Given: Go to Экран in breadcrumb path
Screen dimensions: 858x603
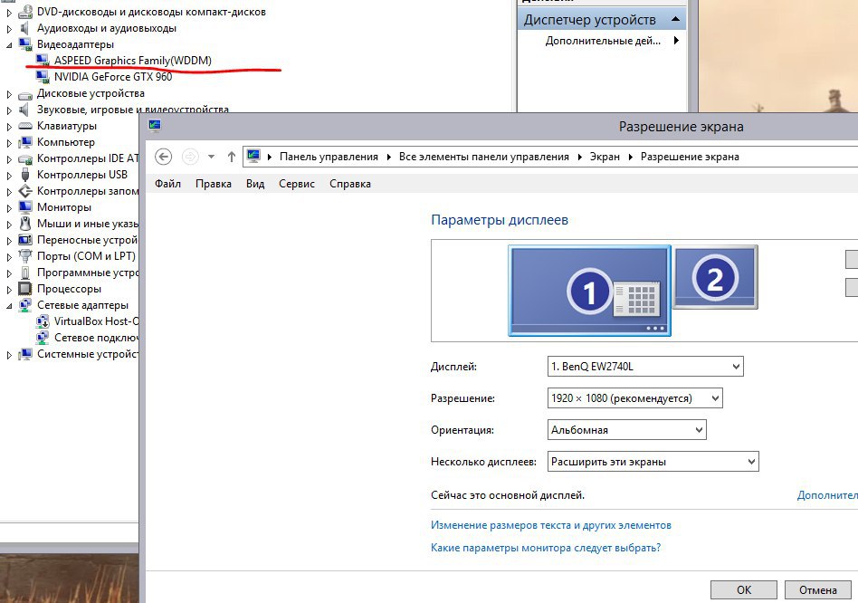Looking at the screenshot, I should 605,157.
